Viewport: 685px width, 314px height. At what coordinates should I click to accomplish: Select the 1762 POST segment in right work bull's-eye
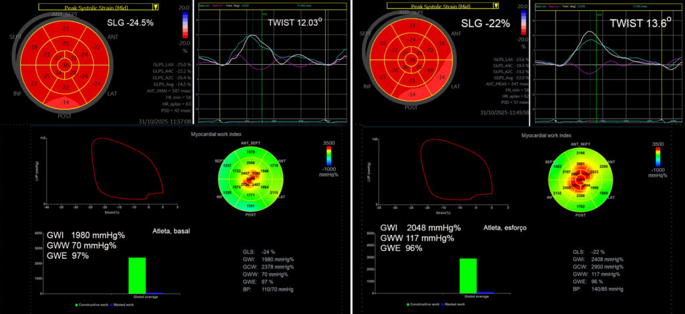pyautogui.click(x=581, y=208)
